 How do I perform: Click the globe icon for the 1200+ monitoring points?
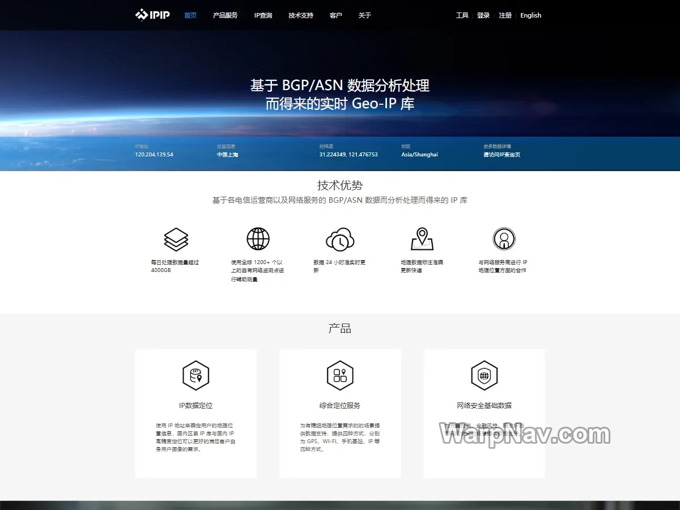(x=258, y=239)
